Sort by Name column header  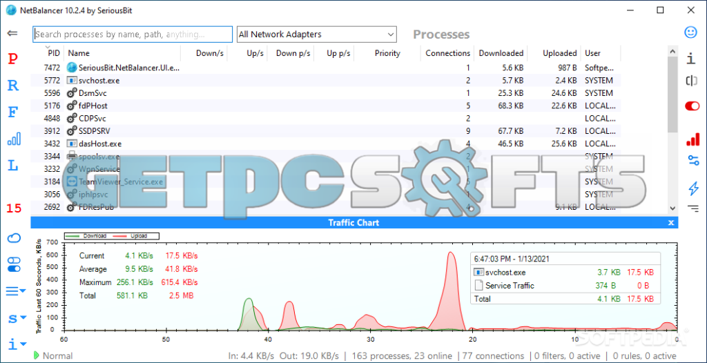coord(79,53)
